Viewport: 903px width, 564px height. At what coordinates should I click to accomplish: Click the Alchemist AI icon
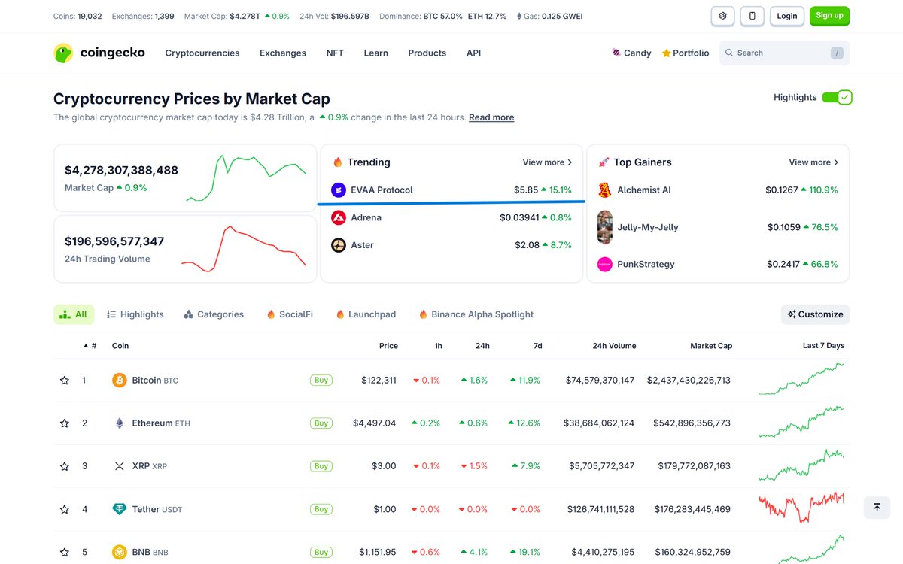[x=604, y=190]
